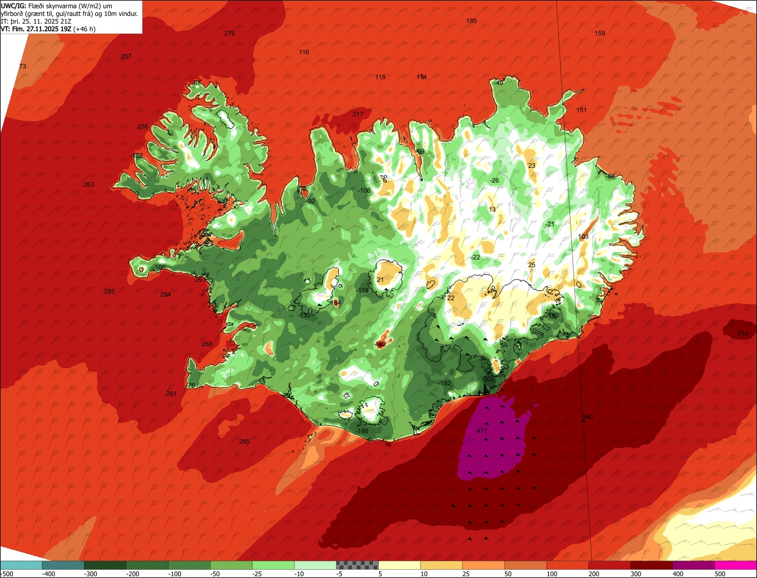Click the -26 value in northeast Iceland
The height and width of the screenshot is (578, 757).
coord(494,181)
